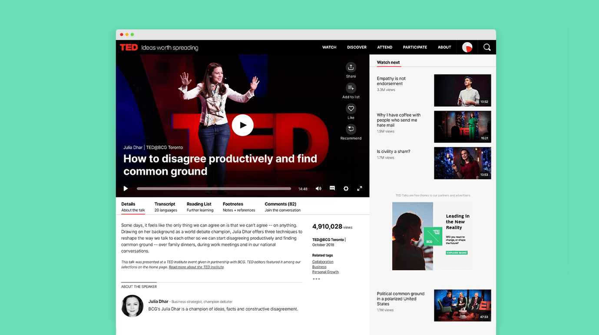Click the macOS yellow minimize dot
Screen dimensions: 599x335
pyautogui.click(x=127, y=35)
